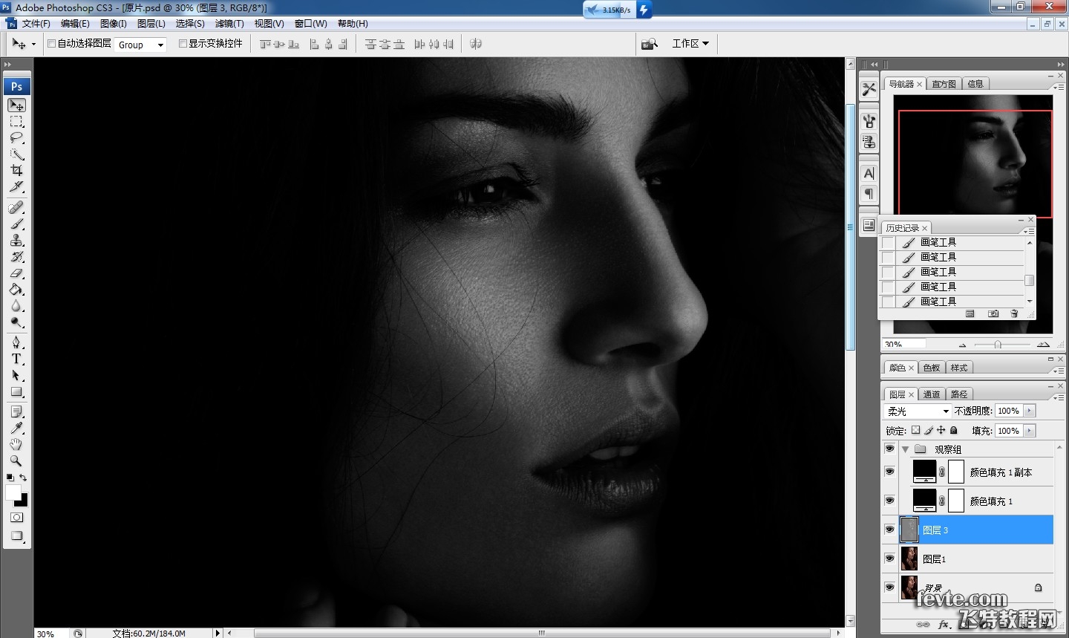Select the Brush tool in the toolbox
The image size is (1069, 638).
click(16, 224)
